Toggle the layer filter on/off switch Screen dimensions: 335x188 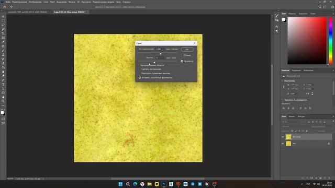pyautogui.click(x=333, y=122)
